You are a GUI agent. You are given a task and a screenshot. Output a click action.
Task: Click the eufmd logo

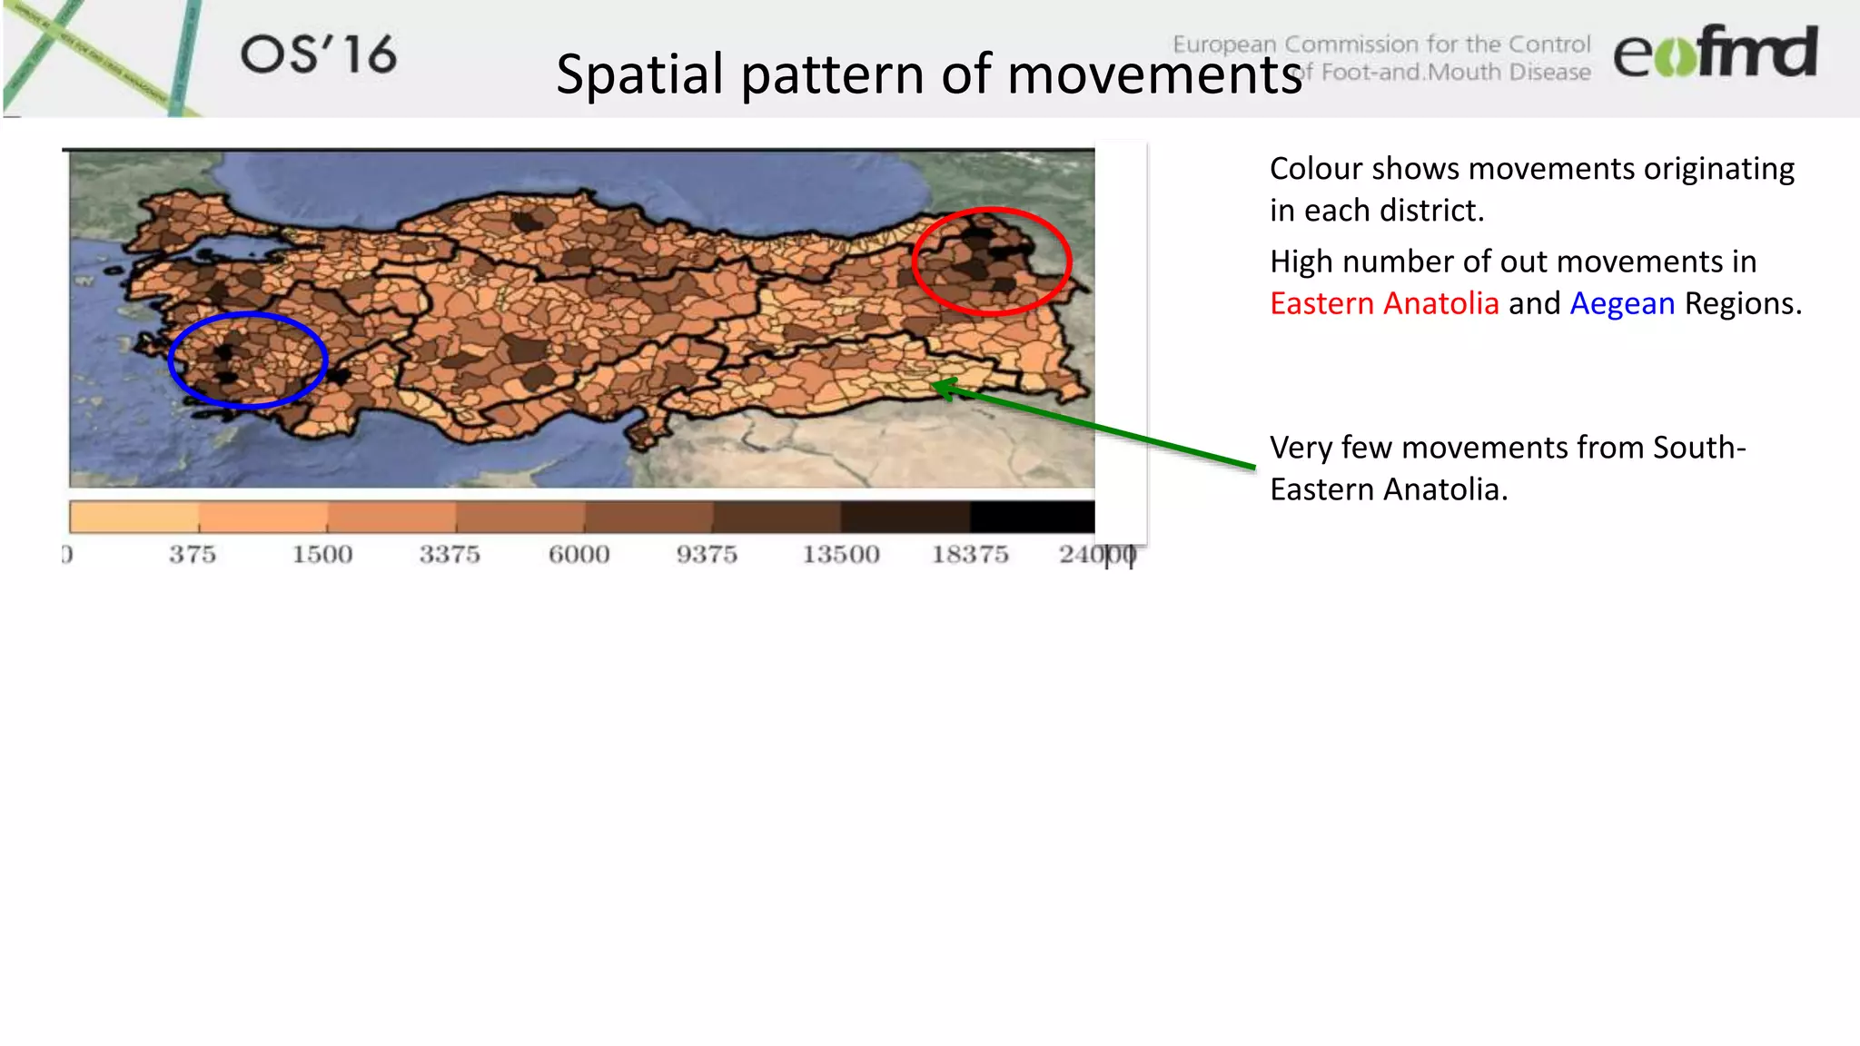(x=1715, y=53)
